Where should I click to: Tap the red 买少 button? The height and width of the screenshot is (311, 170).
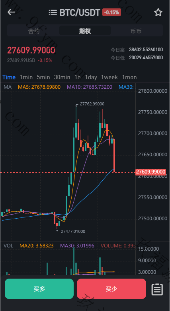(x=111, y=289)
